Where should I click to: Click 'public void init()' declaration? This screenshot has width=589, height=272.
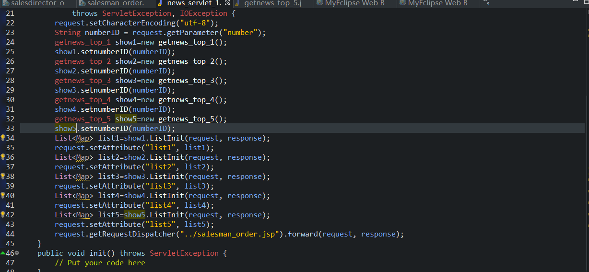[76, 253]
